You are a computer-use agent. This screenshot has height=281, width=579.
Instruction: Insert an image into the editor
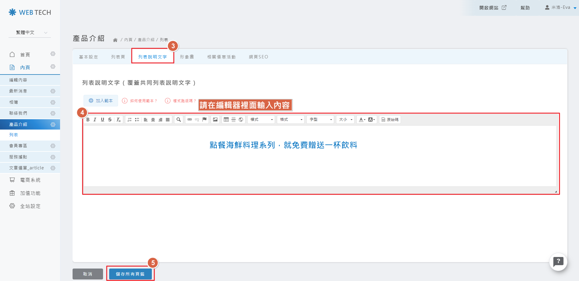click(215, 120)
